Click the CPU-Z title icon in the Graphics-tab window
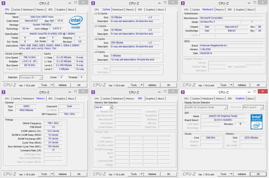269x178 pixels. pyautogui.click(x=183, y=92)
